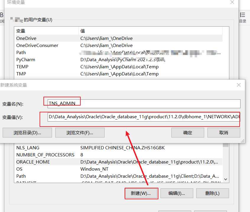
Task: Click the 编辑(I) system variable button
Action: (177, 193)
